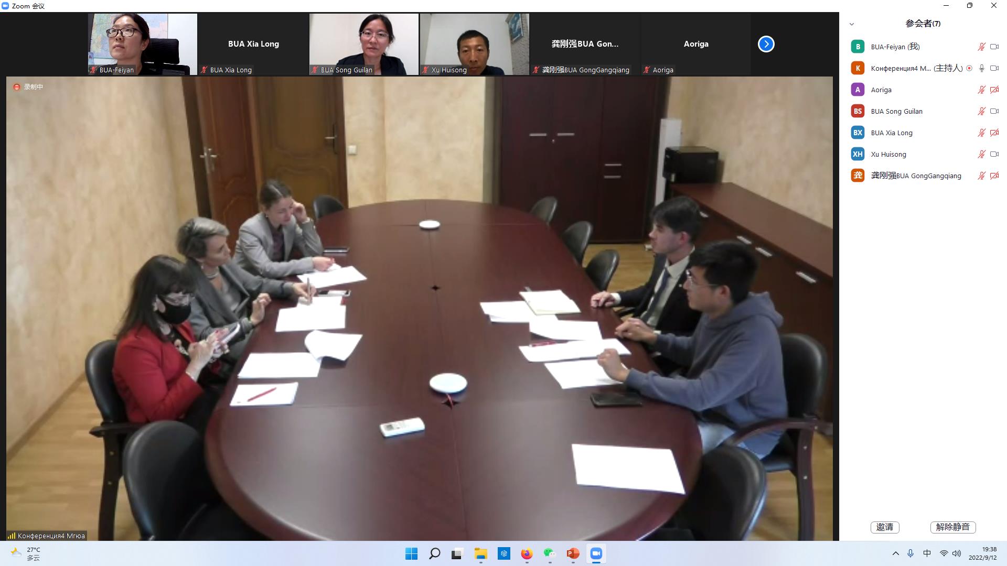The height and width of the screenshot is (566, 1007).
Task: Select Aoriga in participants list
Action: click(881, 90)
